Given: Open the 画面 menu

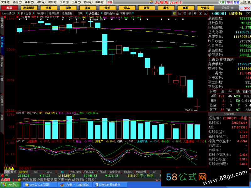Looking at the screenshot, I should coord(17,2).
